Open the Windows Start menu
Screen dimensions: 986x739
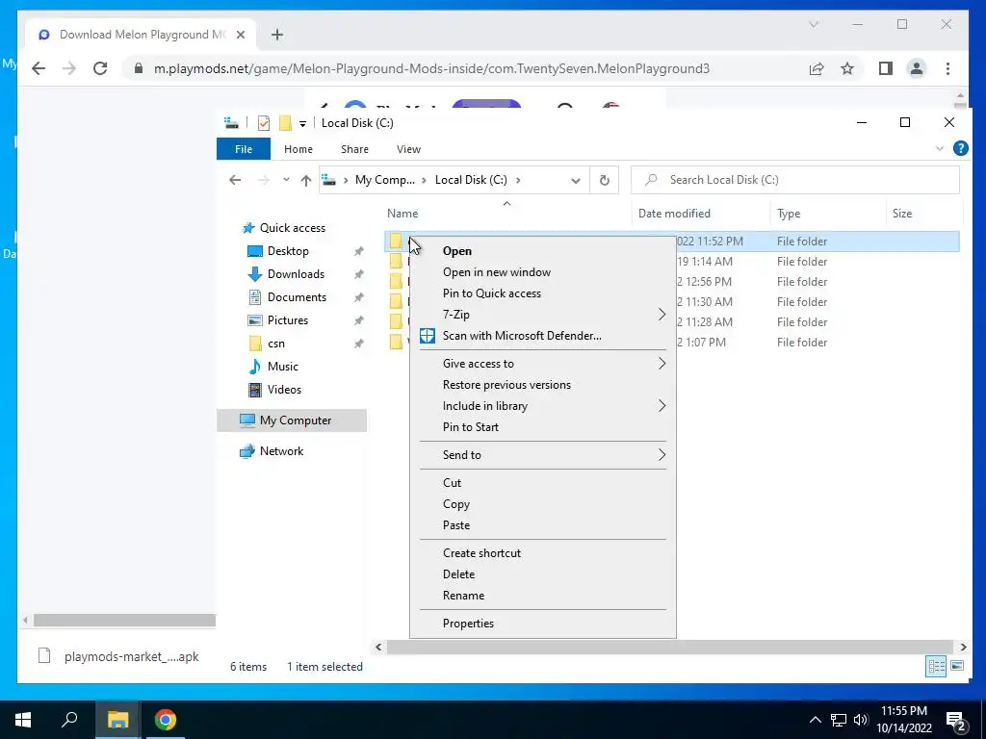point(23,720)
